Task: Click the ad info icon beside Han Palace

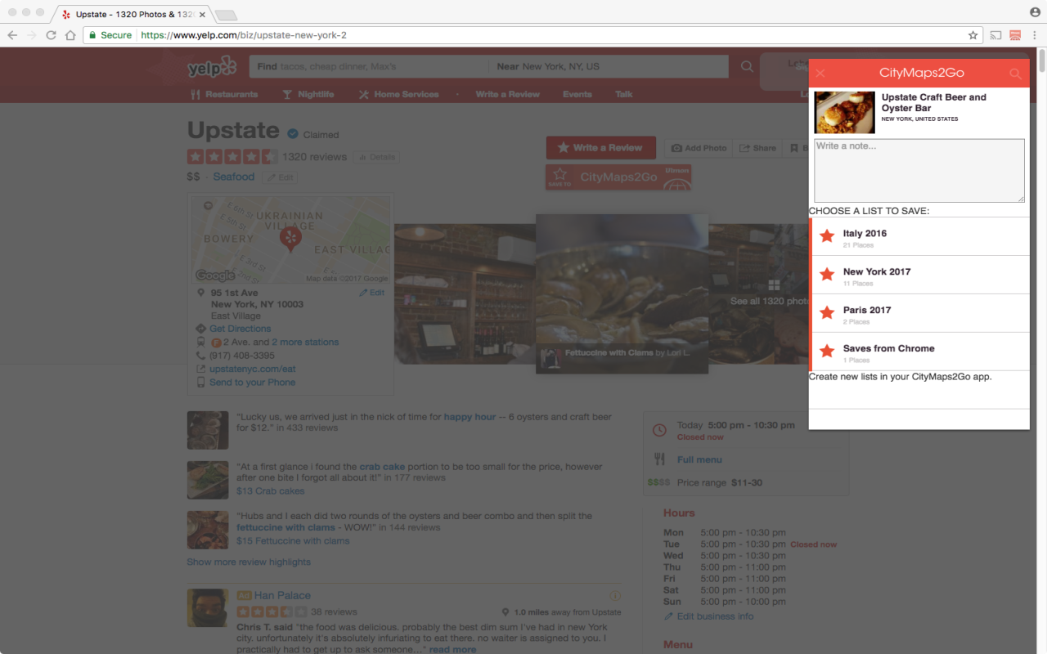Action: pyautogui.click(x=616, y=595)
